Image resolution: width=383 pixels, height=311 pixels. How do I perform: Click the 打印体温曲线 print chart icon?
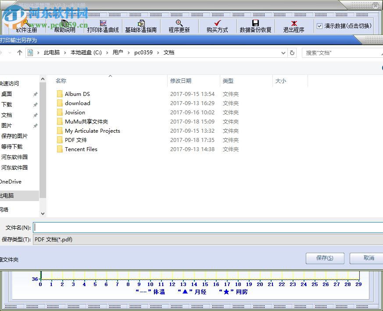[x=103, y=23]
